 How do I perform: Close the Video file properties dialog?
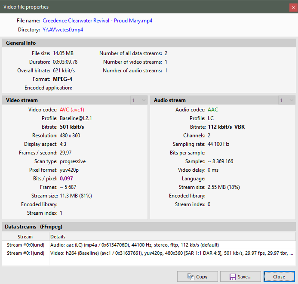(x=293, y=8)
